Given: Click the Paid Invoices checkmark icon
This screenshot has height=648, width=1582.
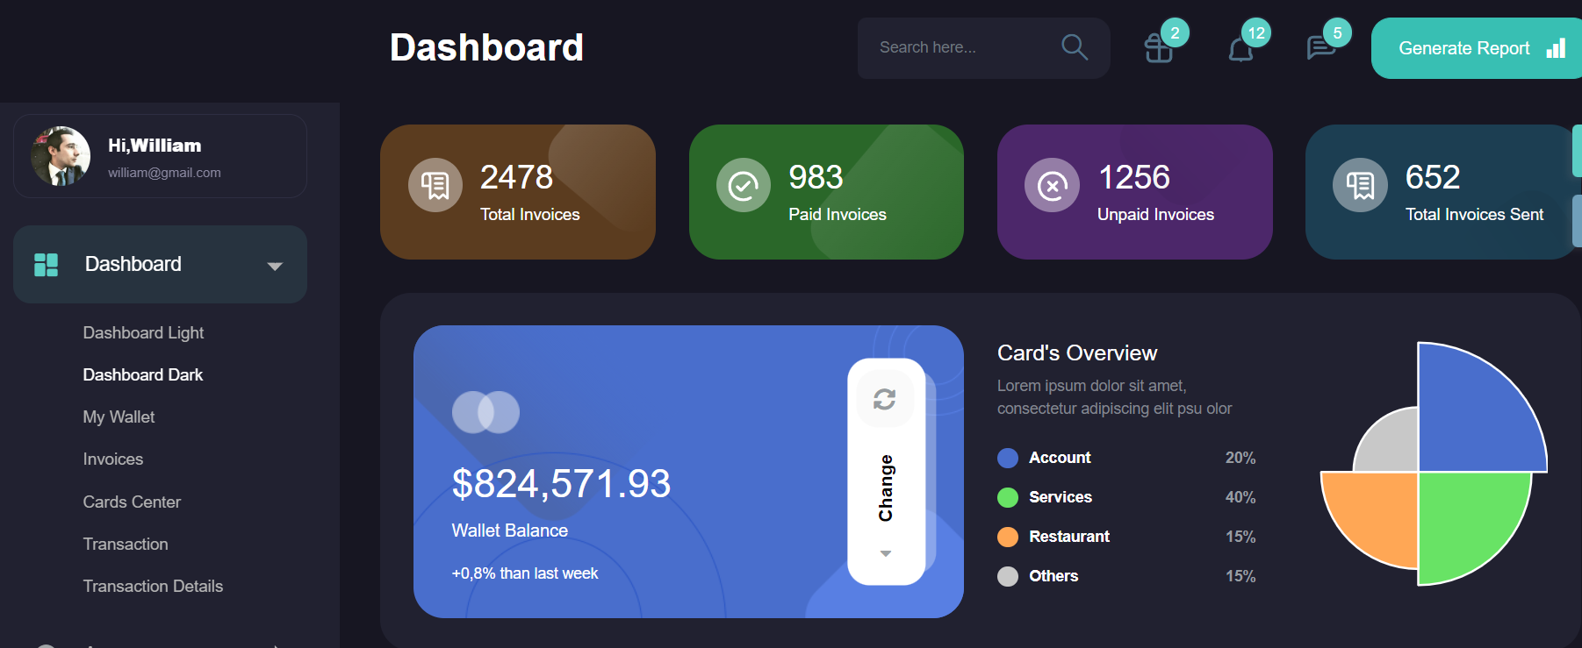Looking at the screenshot, I should [x=744, y=186].
